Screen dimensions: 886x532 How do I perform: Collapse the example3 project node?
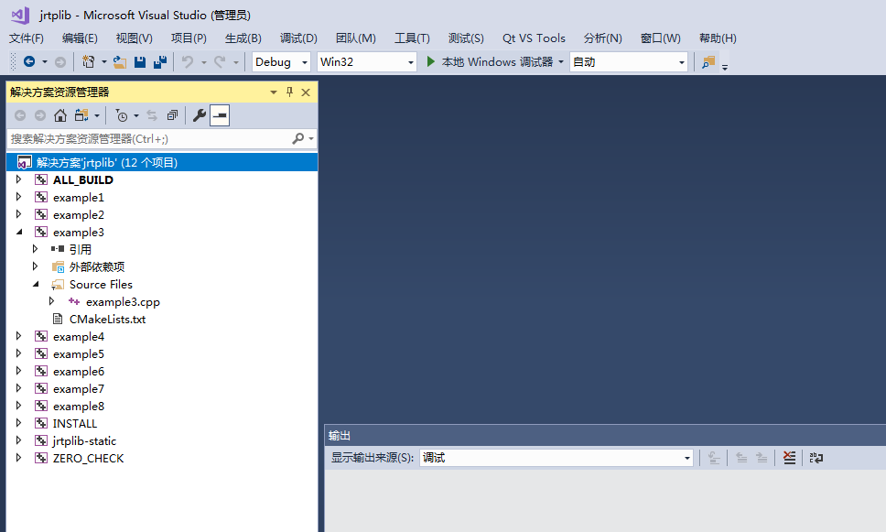point(19,232)
